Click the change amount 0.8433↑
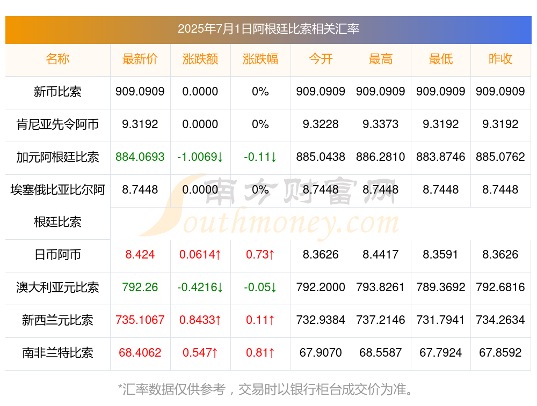537x406 pixels. click(200, 320)
